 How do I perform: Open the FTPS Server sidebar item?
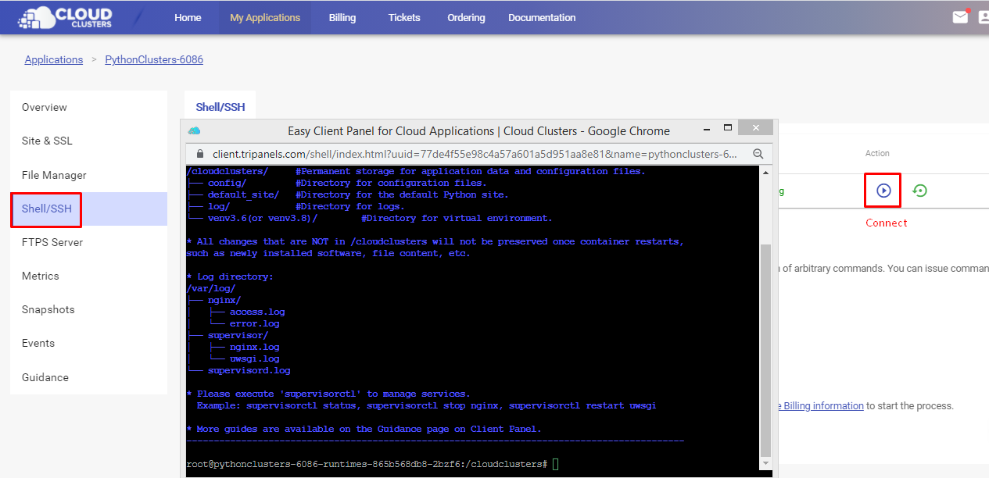(52, 242)
